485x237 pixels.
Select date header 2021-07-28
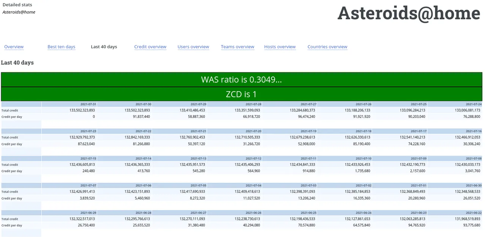tap(253, 104)
